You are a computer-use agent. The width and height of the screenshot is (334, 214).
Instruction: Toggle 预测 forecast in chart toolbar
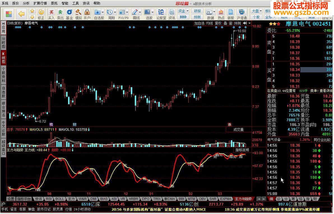tap(238, 23)
